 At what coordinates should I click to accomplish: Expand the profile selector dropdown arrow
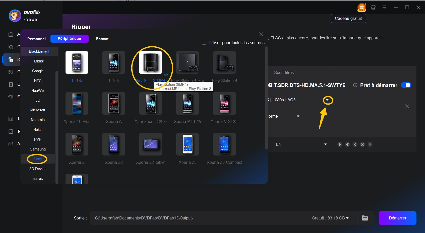[327, 100]
